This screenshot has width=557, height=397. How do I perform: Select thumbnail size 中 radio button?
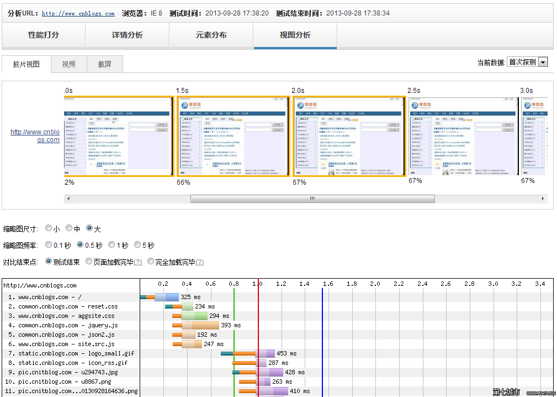69,228
